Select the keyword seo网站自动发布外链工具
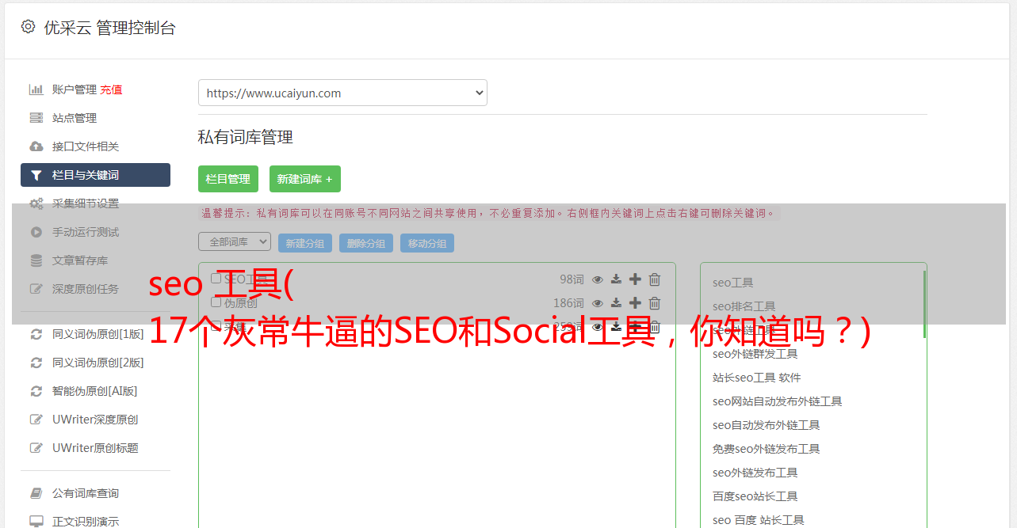1017x528 pixels. coord(778,401)
